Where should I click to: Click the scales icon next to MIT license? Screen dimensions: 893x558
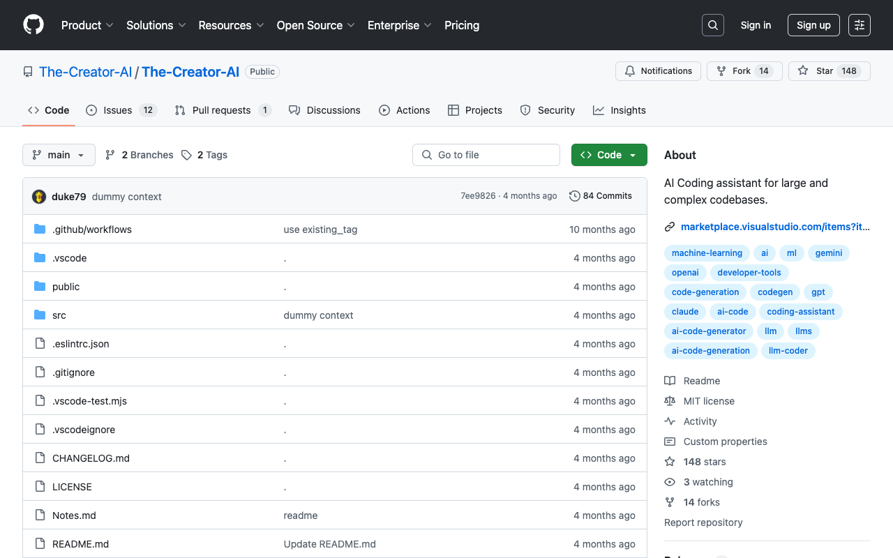(x=670, y=401)
